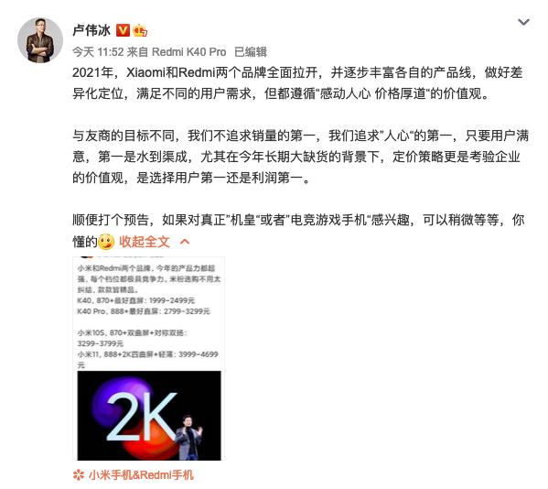Click the username 卢伟冰

(91, 30)
